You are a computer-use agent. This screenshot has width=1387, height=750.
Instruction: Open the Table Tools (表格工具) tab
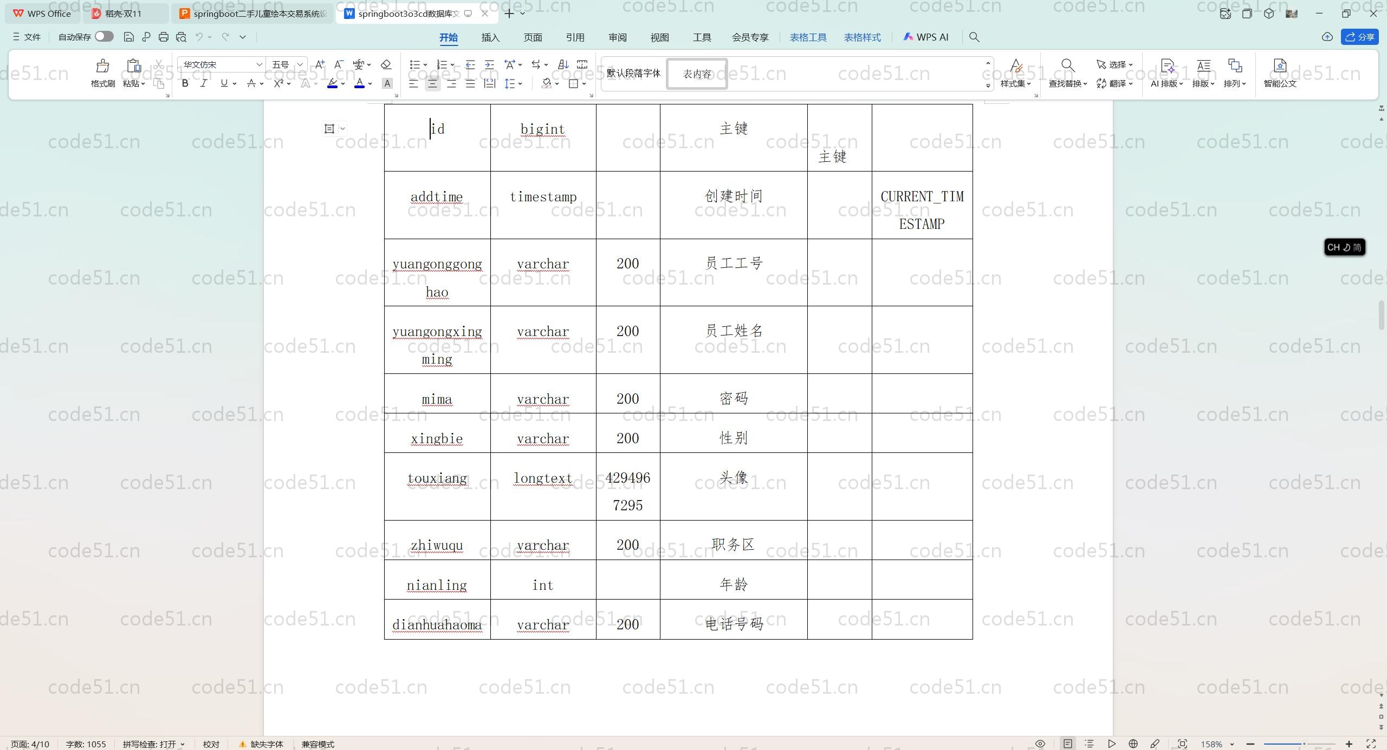pos(808,37)
